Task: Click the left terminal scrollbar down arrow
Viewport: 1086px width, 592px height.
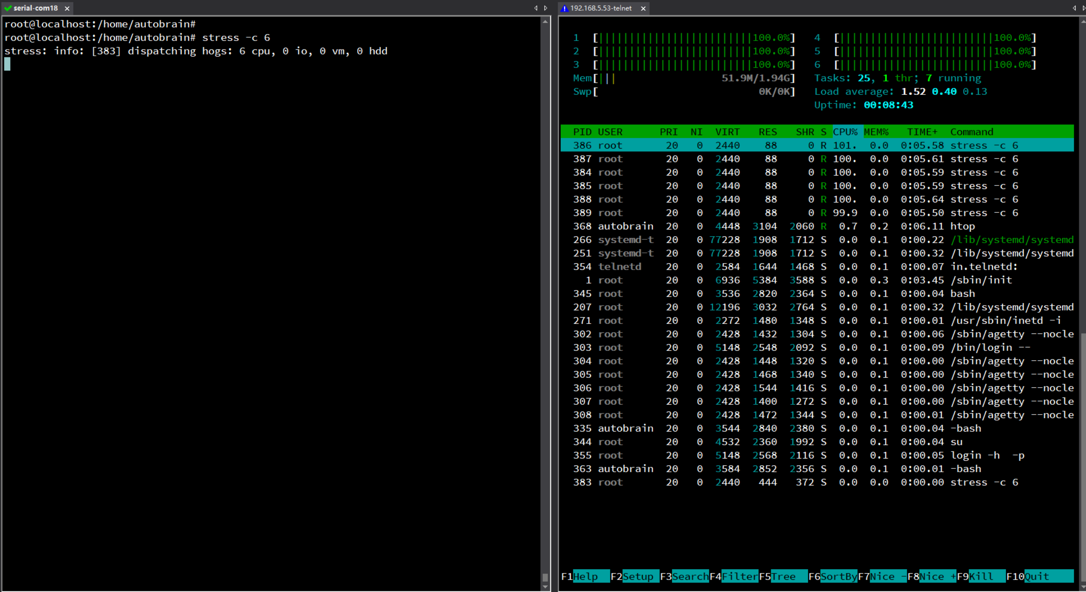Action: click(x=545, y=587)
